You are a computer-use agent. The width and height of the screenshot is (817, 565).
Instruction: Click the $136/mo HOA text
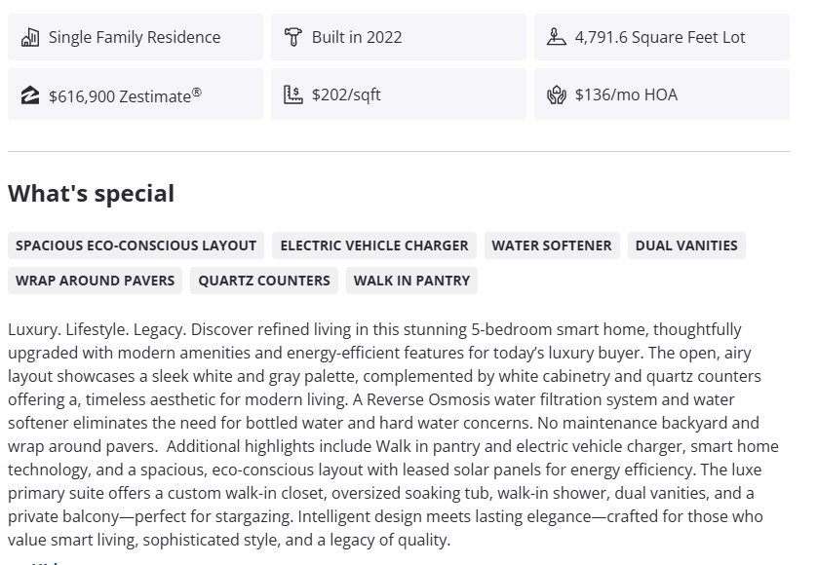(x=626, y=94)
